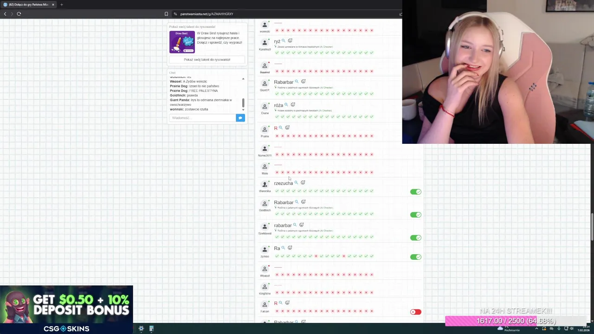The image size is (594, 334).
Task: Send the chat message
Action: click(240, 118)
